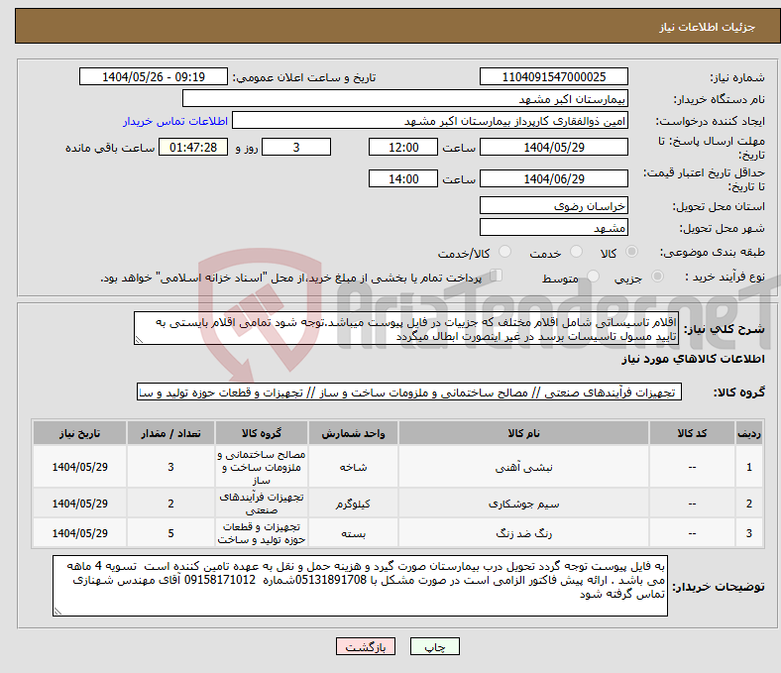Click the need date of نبشی آهنی row
This screenshot has width=781, height=673.
pos(79,467)
